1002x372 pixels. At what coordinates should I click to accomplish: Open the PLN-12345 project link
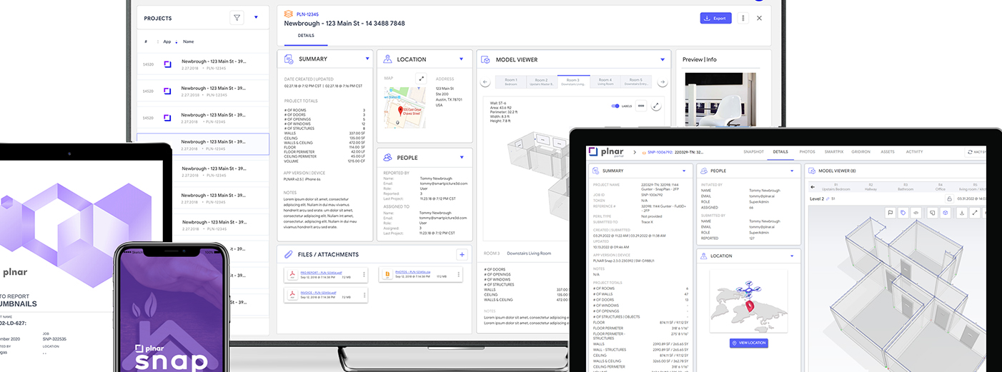[307, 14]
